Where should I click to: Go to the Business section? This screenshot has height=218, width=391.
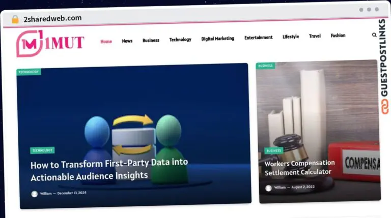point(151,40)
